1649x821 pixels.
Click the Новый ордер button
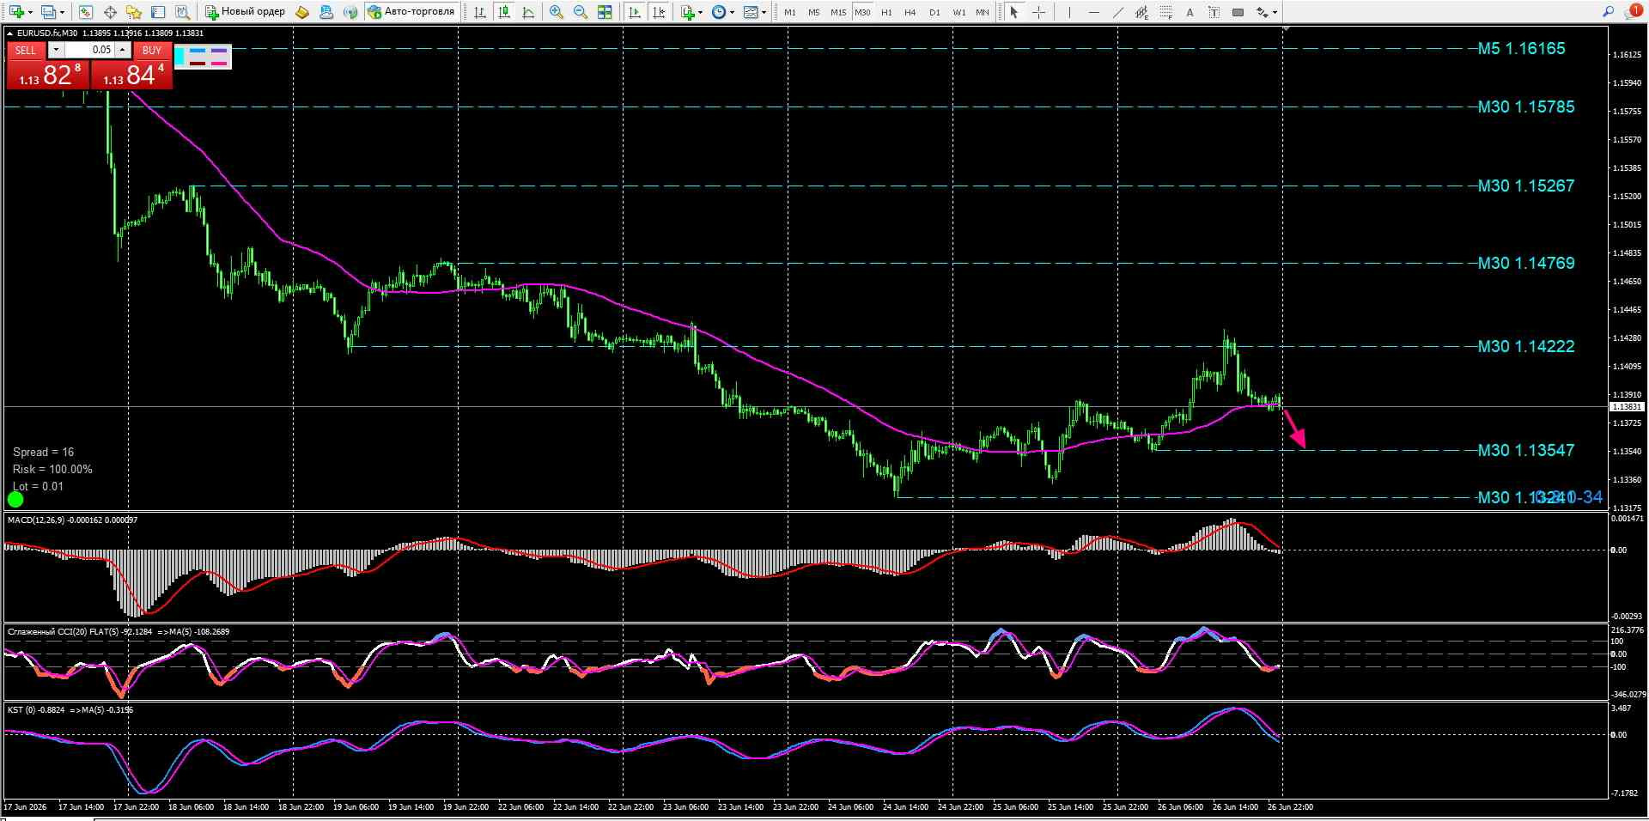(246, 12)
